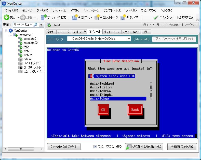
Task: Click the ゲスト コンソール search button
Action: click(x=174, y=39)
